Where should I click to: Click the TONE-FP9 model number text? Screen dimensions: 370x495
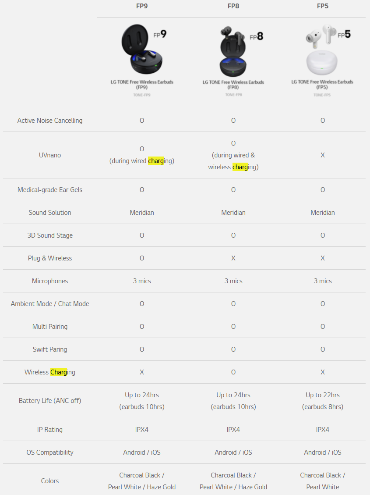click(x=142, y=95)
